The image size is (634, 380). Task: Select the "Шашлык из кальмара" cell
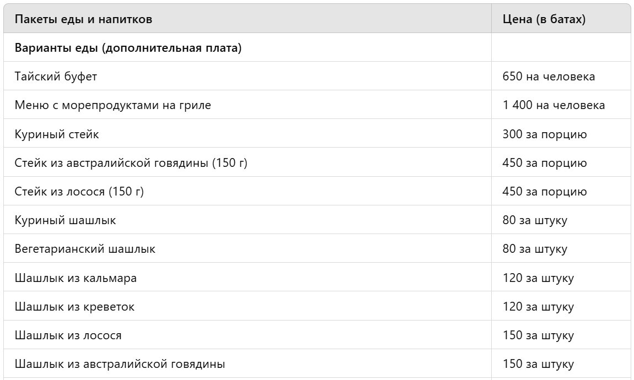click(x=76, y=278)
